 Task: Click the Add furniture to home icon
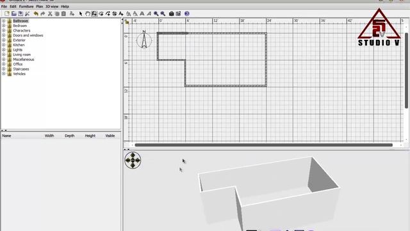(x=72, y=13)
